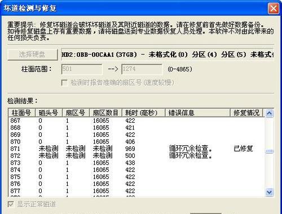Click the 421 time value in row 868
Image resolution: width=282 pixels, height=214 pixels.
pyautogui.click(x=130, y=128)
